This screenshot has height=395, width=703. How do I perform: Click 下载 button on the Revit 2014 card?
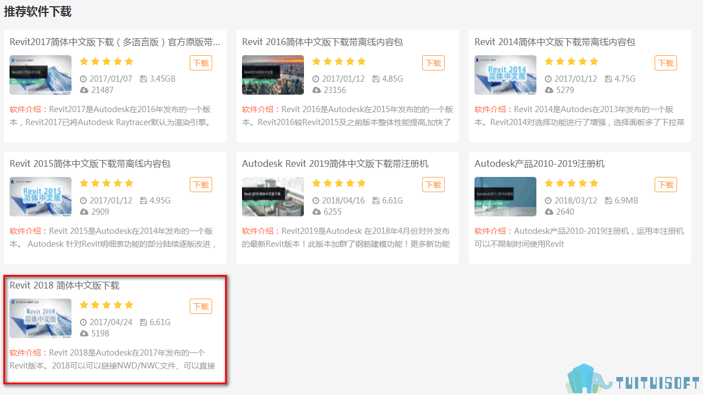click(666, 63)
